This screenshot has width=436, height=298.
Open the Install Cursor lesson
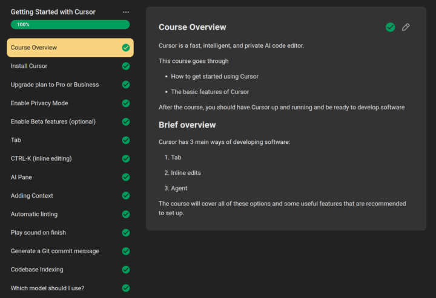70,66
